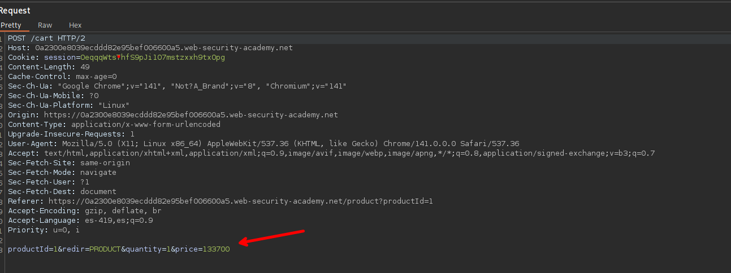Click the price value 133700 in body
The height and width of the screenshot is (273, 731).
coord(215,249)
